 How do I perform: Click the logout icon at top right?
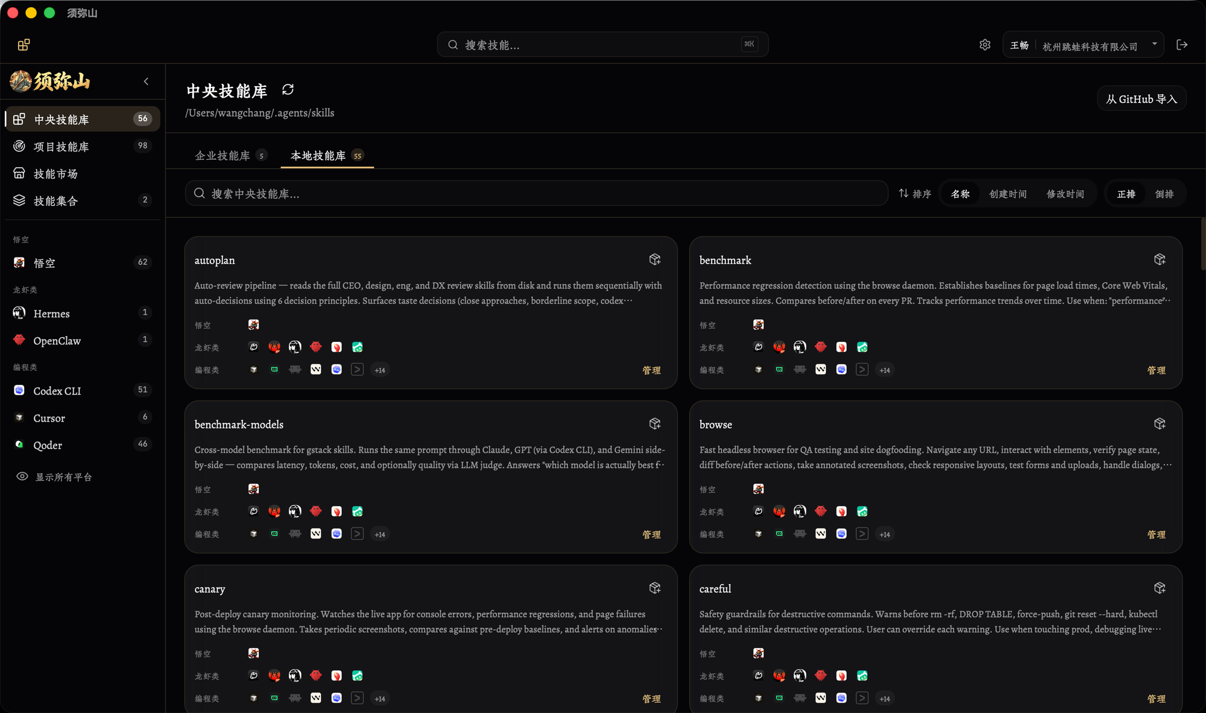coord(1182,45)
